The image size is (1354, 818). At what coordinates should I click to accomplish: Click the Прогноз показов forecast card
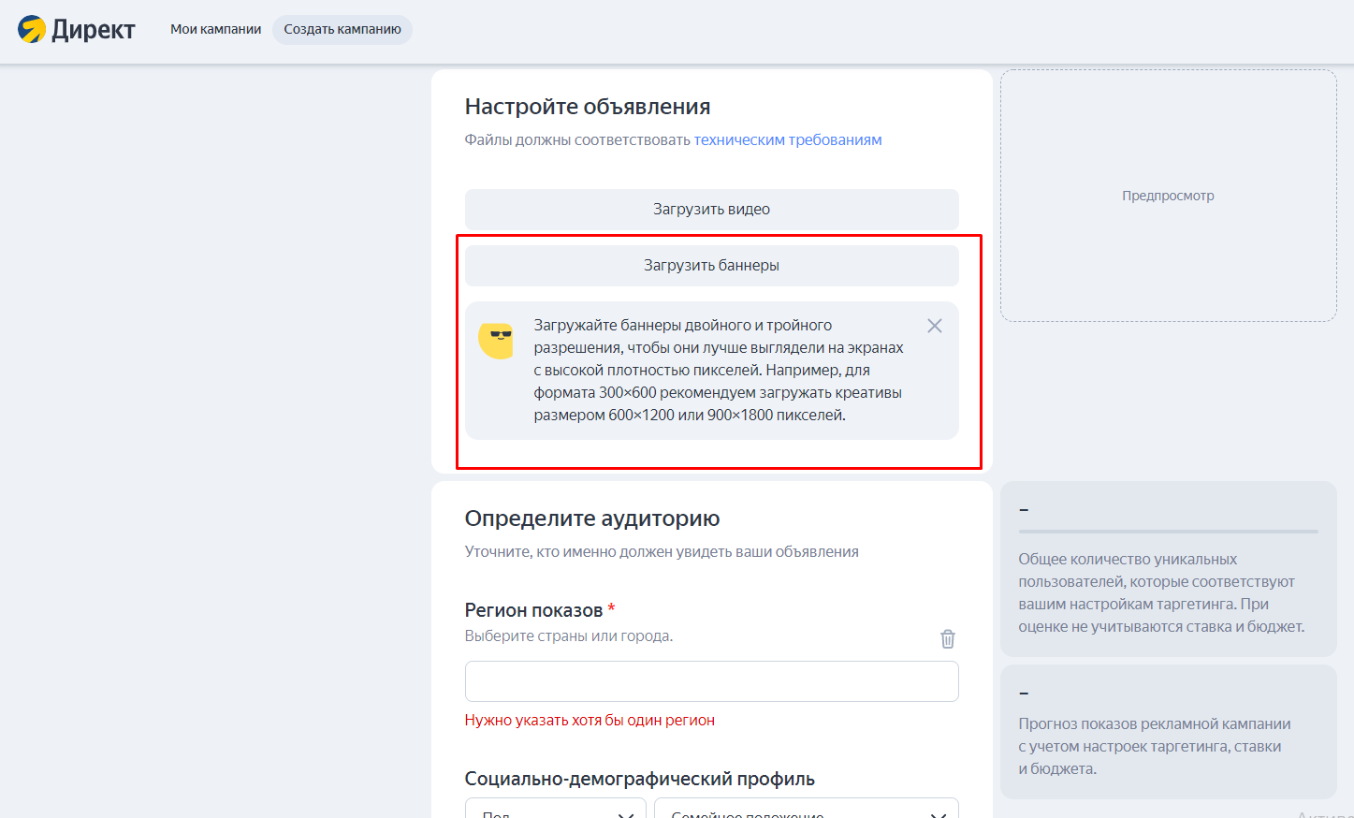[1169, 732]
